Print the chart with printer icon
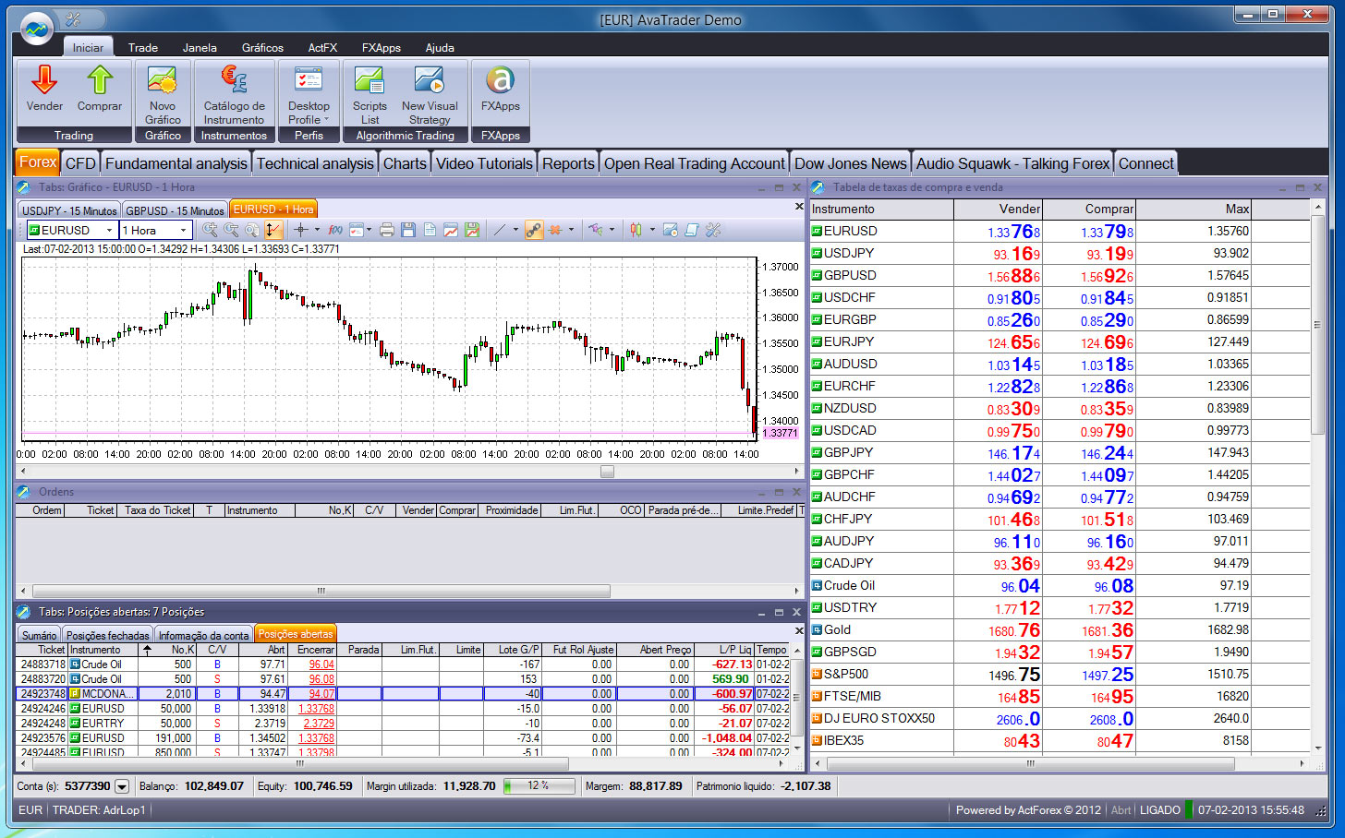Viewport: 1345px width, 838px height. click(x=387, y=230)
